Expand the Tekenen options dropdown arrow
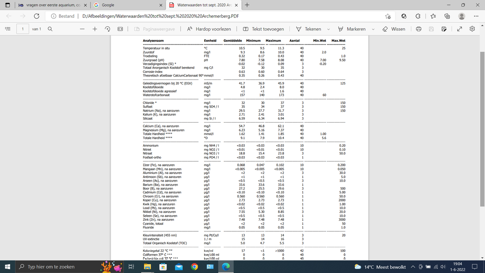485x273 pixels. click(x=329, y=29)
